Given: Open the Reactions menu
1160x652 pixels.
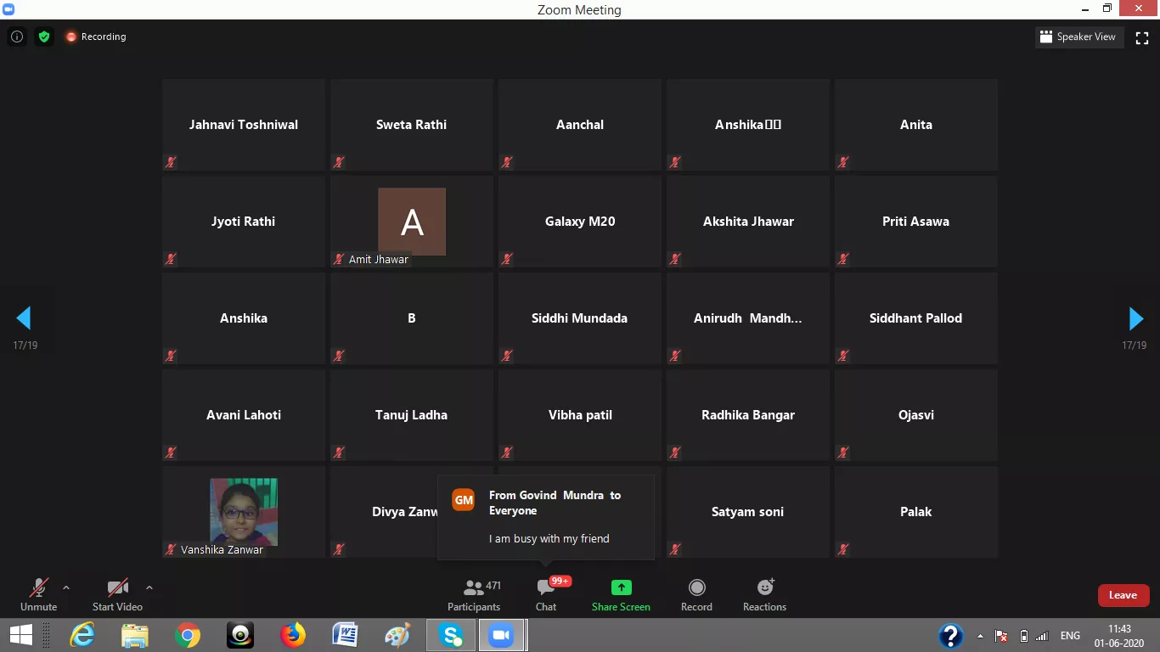Looking at the screenshot, I should click(x=764, y=594).
